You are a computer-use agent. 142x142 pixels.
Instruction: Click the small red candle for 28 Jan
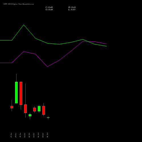12,107
